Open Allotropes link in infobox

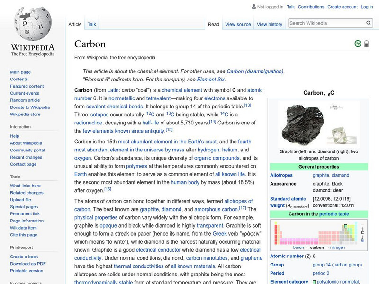pos(281,175)
